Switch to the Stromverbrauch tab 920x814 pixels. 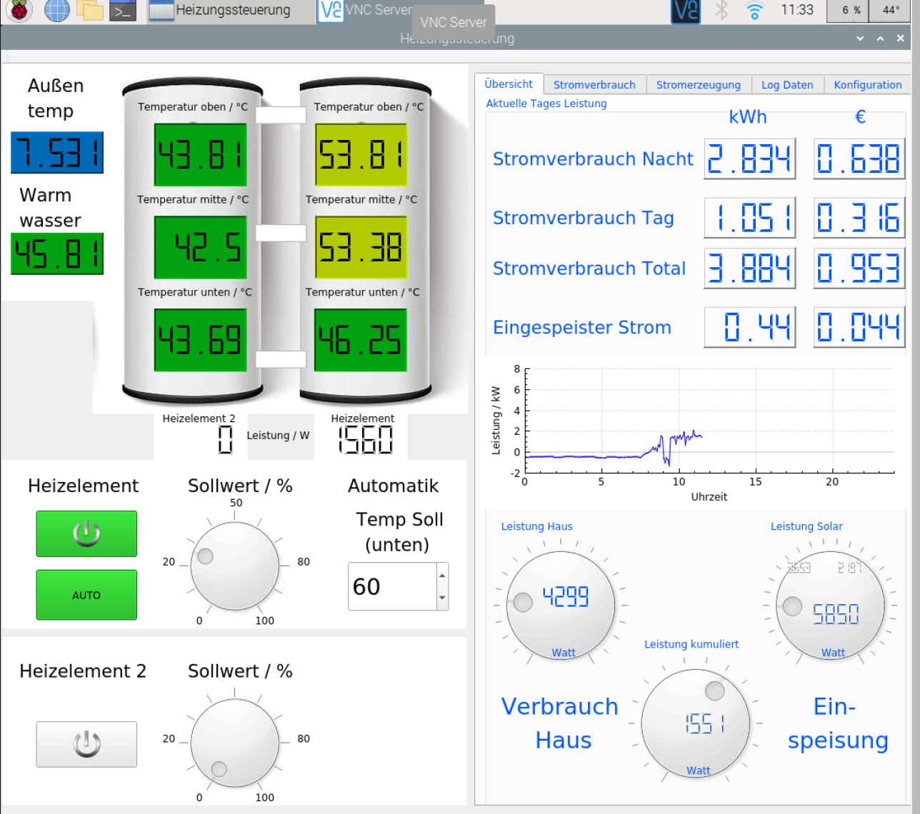point(594,85)
